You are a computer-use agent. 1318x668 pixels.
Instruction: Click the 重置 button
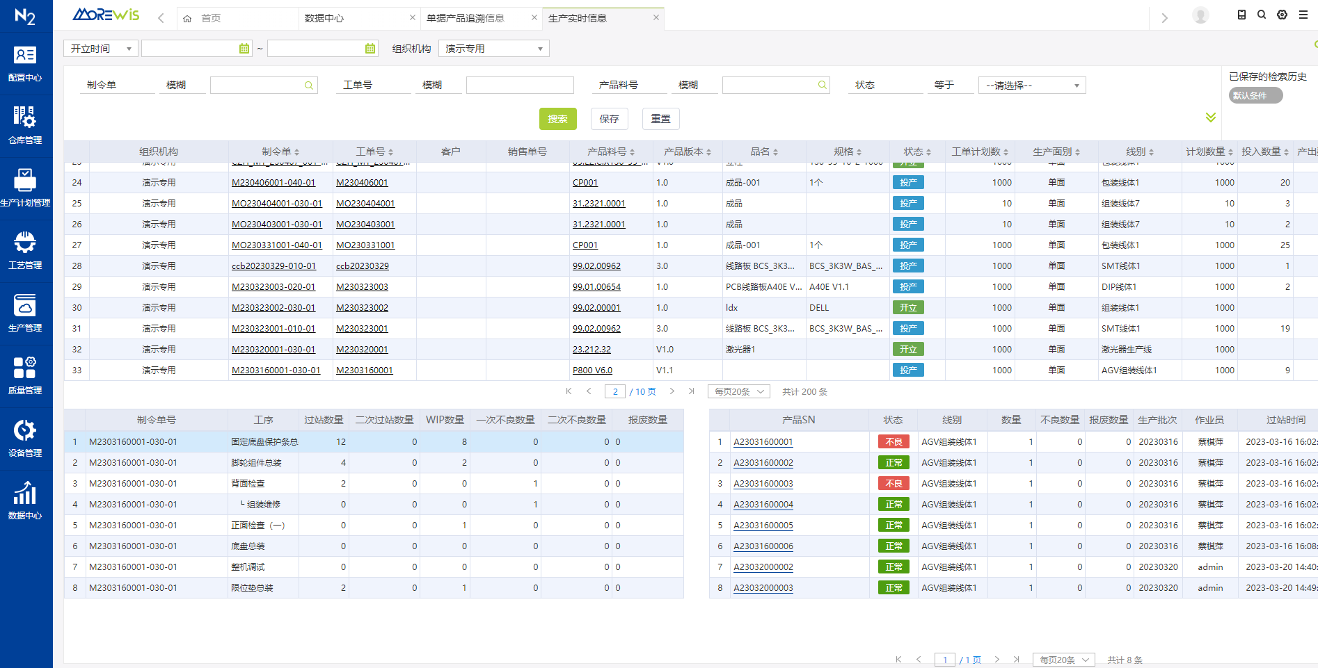tap(660, 119)
